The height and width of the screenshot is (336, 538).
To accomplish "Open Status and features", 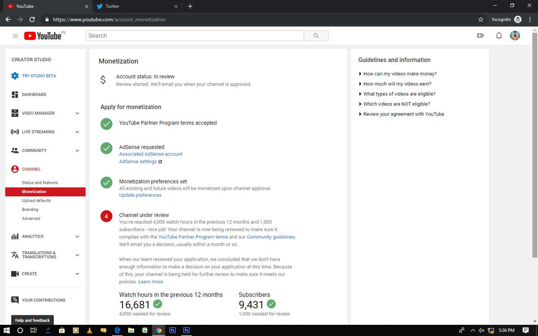I will (x=39, y=183).
